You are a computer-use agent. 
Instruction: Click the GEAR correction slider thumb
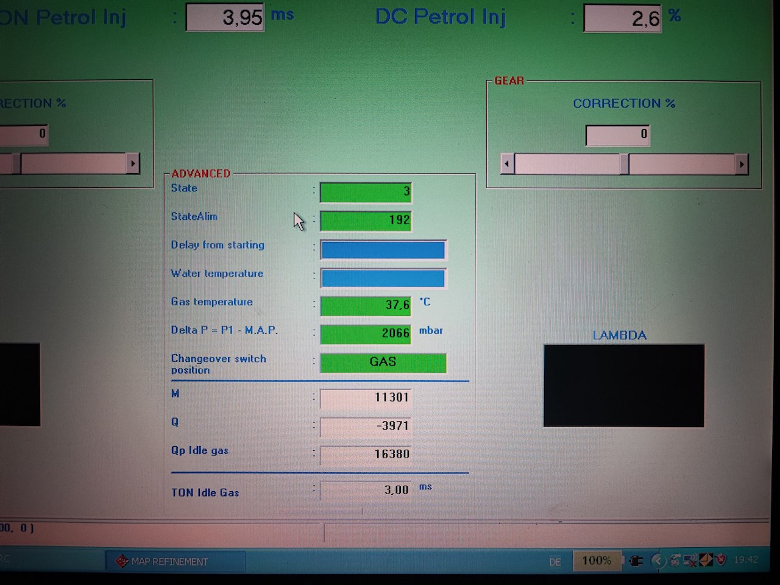[x=624, y=164]
